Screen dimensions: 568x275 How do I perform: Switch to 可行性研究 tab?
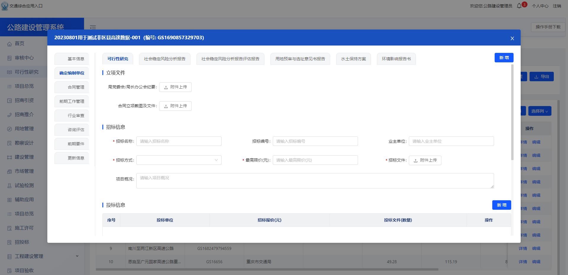118,59
